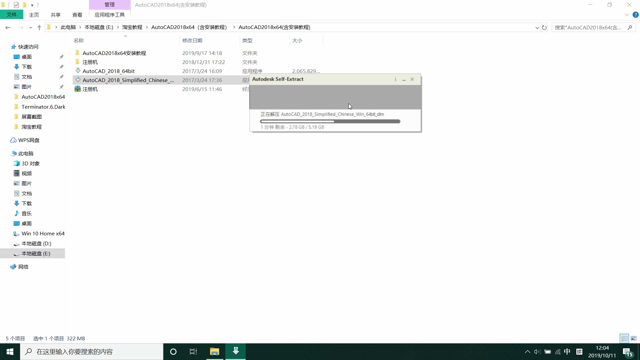Click the up one level button
Viewport: 640px width, 360px height.
[39, 28]
